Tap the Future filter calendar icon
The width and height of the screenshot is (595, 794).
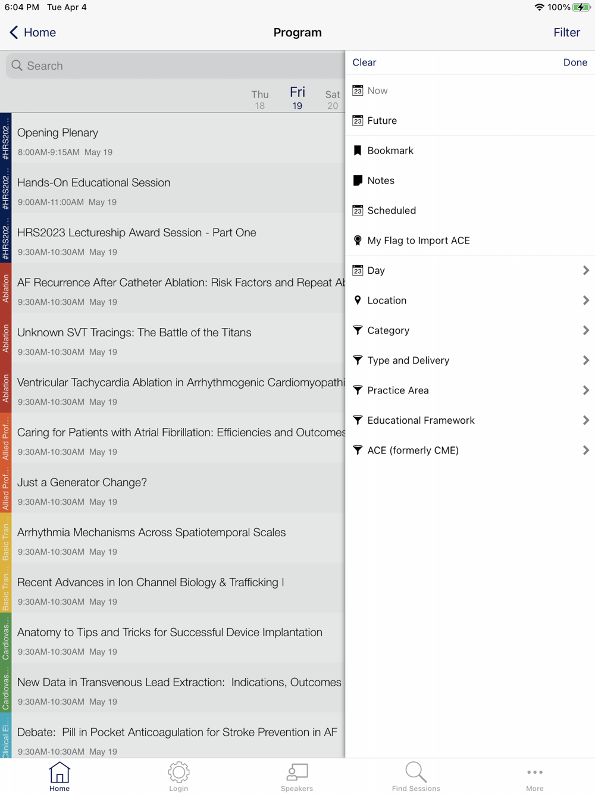(358, 120)
